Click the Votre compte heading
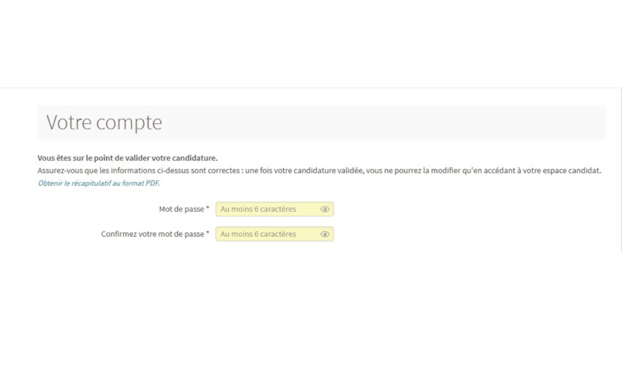 click(104, 123)
